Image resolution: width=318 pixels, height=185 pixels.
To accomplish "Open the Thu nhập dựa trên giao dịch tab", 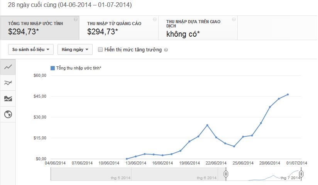I will point(198,28).
